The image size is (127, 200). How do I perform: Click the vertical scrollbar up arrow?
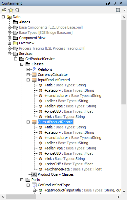[124, 17]
